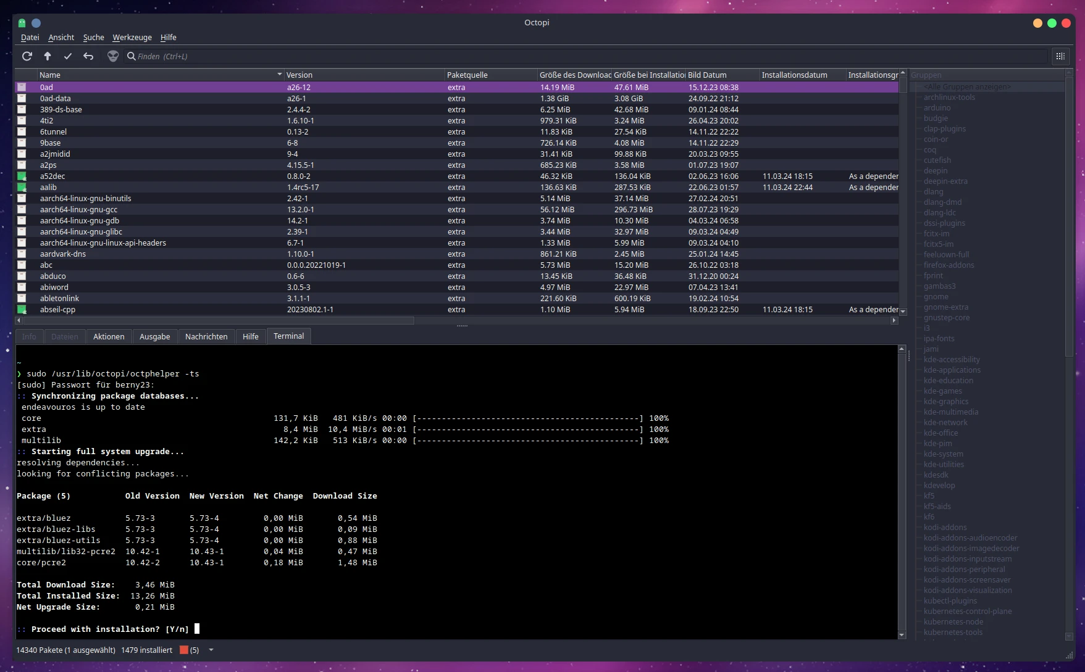The width and height of the screenshot is (1085, 672).
Task: Click the installed status icon for abseil-cpp
Action: tap(22, 310)
